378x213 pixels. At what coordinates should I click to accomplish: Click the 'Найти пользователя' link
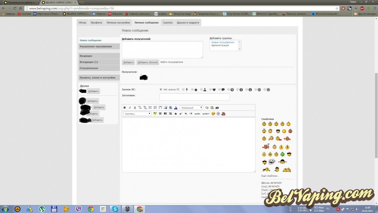click(x=172, y=62)
